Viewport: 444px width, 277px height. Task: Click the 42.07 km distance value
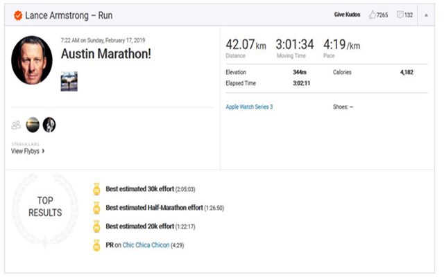[x=246, y=44]
